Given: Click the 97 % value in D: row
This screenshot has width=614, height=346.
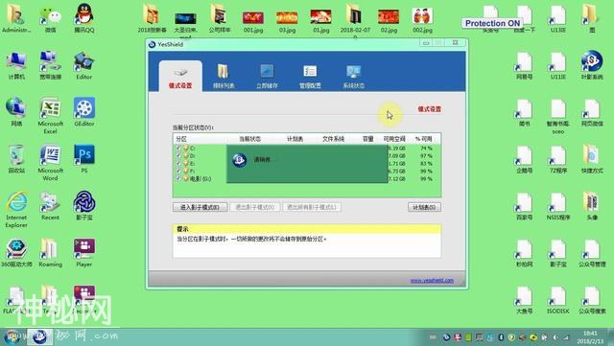Looking at the screenshot, I should pos(426,156).
